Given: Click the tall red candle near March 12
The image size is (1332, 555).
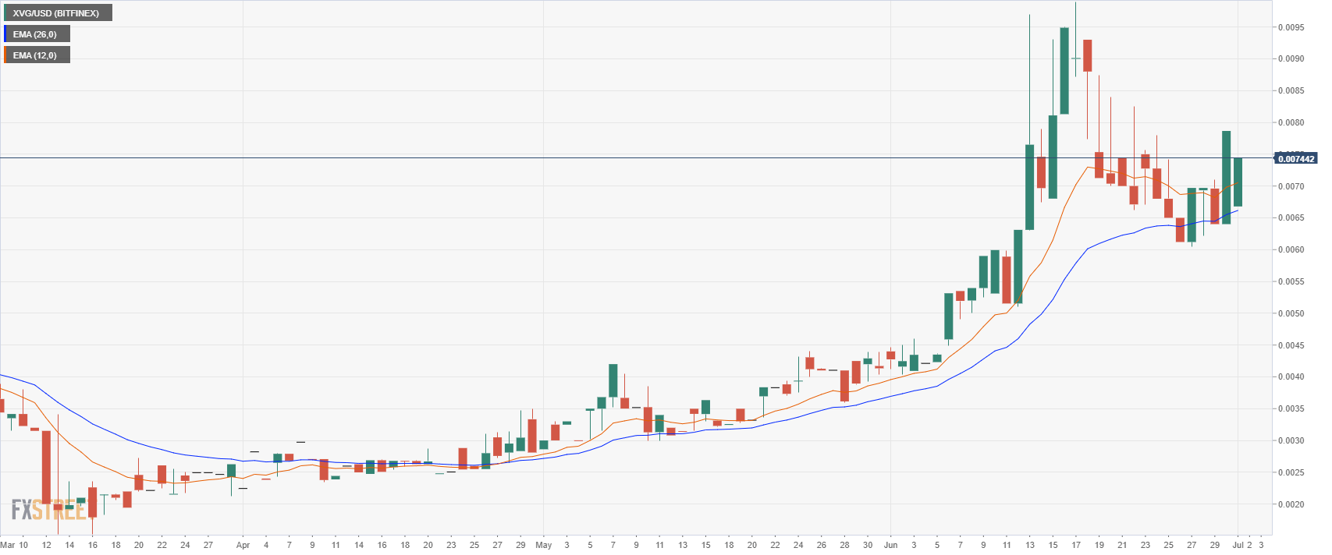Looking at the screenshot, I should click(x=46, y=468).
